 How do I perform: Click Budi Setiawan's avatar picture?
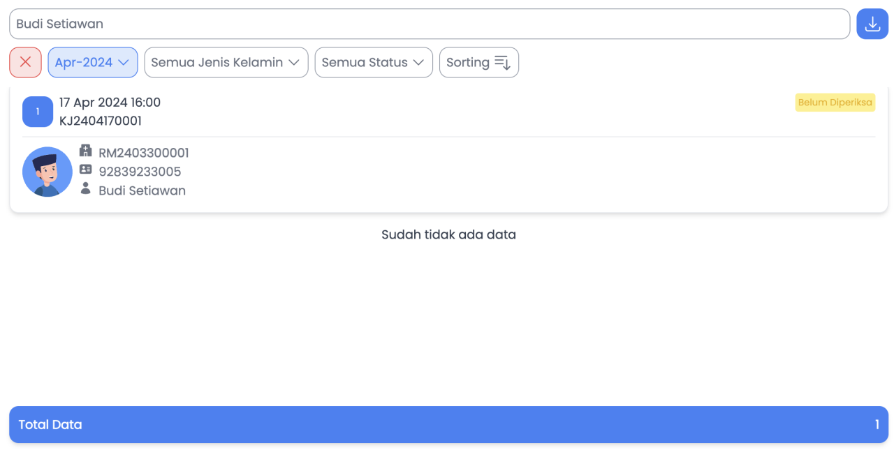click(x=47, y=172)
